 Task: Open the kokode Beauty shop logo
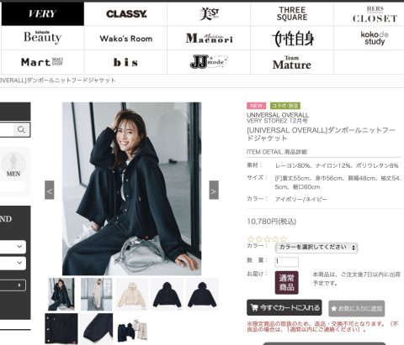pyautogui.click(x=42, y=38)
